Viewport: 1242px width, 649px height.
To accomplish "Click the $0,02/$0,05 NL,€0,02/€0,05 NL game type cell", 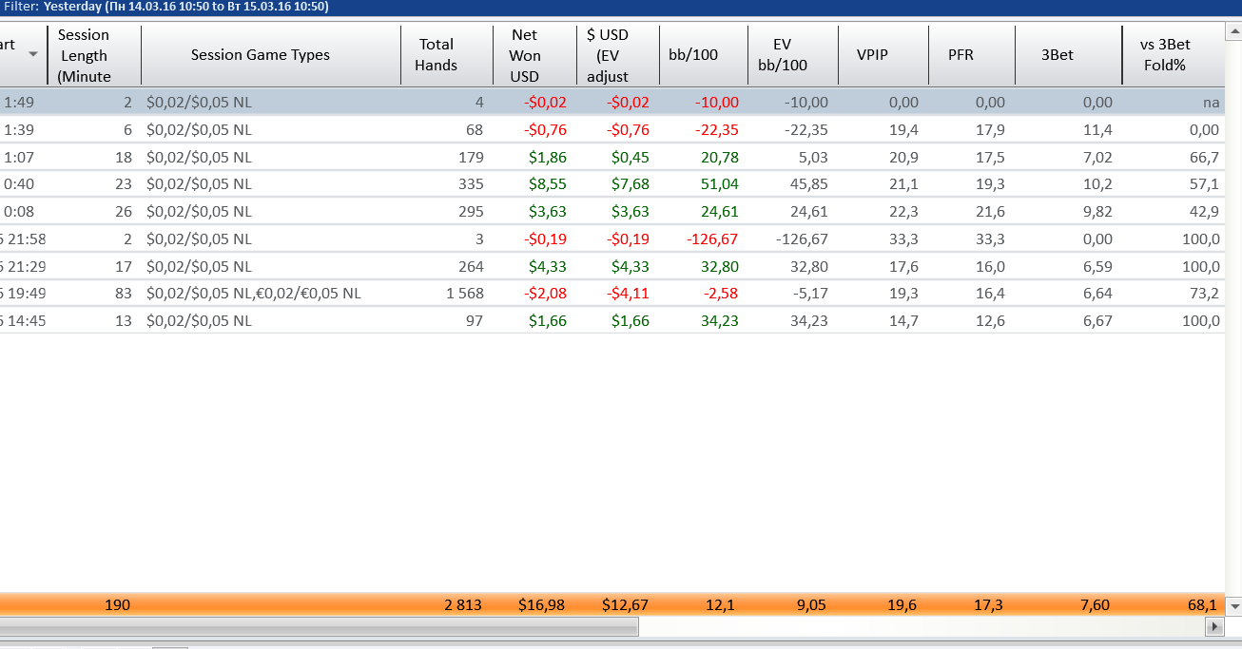I will click(x=254, y=294).
